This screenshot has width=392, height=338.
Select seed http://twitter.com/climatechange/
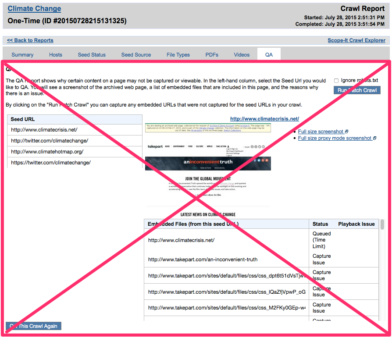[x=49, y=141]
